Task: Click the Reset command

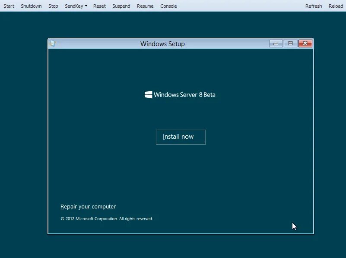Action: [x=99, y=6]
